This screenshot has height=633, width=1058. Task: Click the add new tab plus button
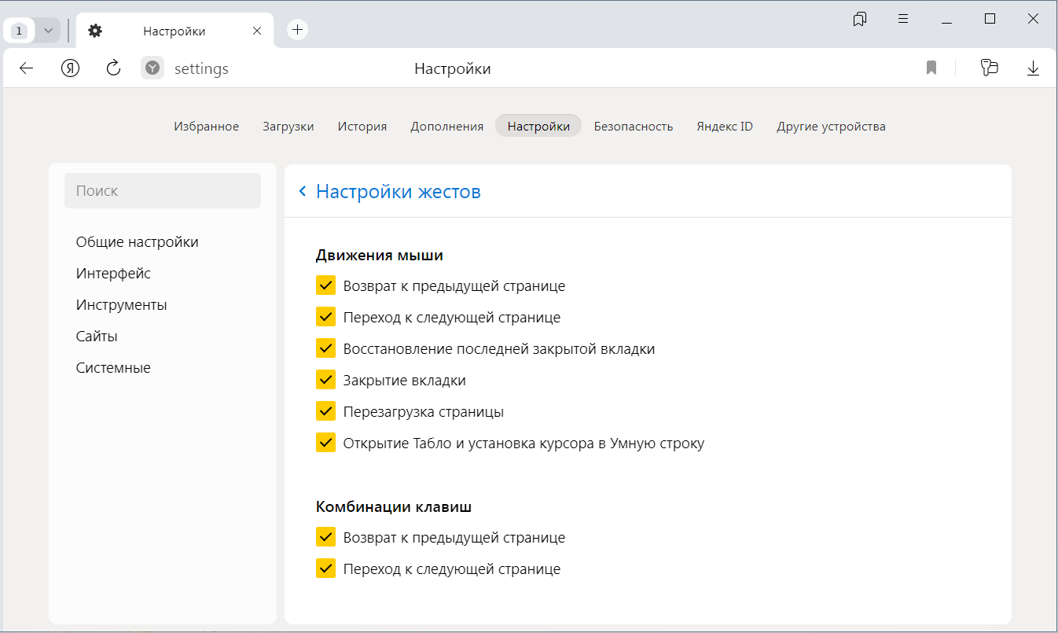[297, 30]
